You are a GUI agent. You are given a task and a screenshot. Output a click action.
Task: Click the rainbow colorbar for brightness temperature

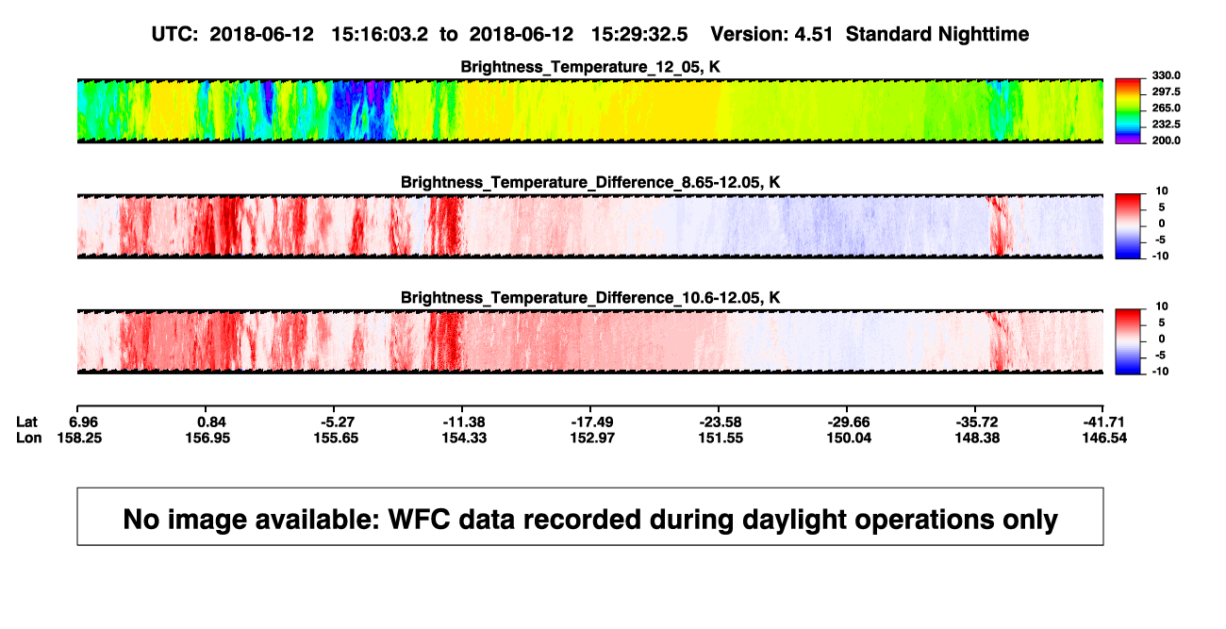coord(1128,110)
